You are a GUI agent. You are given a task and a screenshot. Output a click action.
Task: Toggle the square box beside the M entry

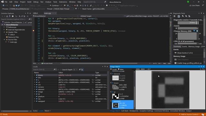click(111, 92)
